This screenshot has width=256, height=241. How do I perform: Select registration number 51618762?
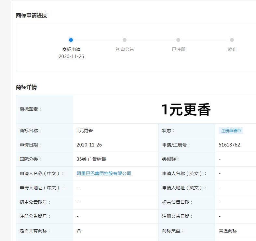(x=229, y=145)
